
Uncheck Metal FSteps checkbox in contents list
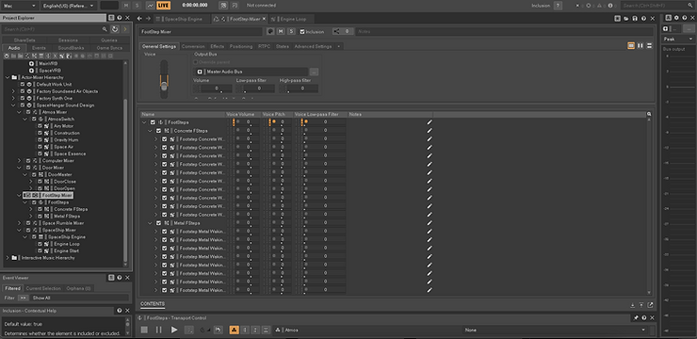coord(158,223)
